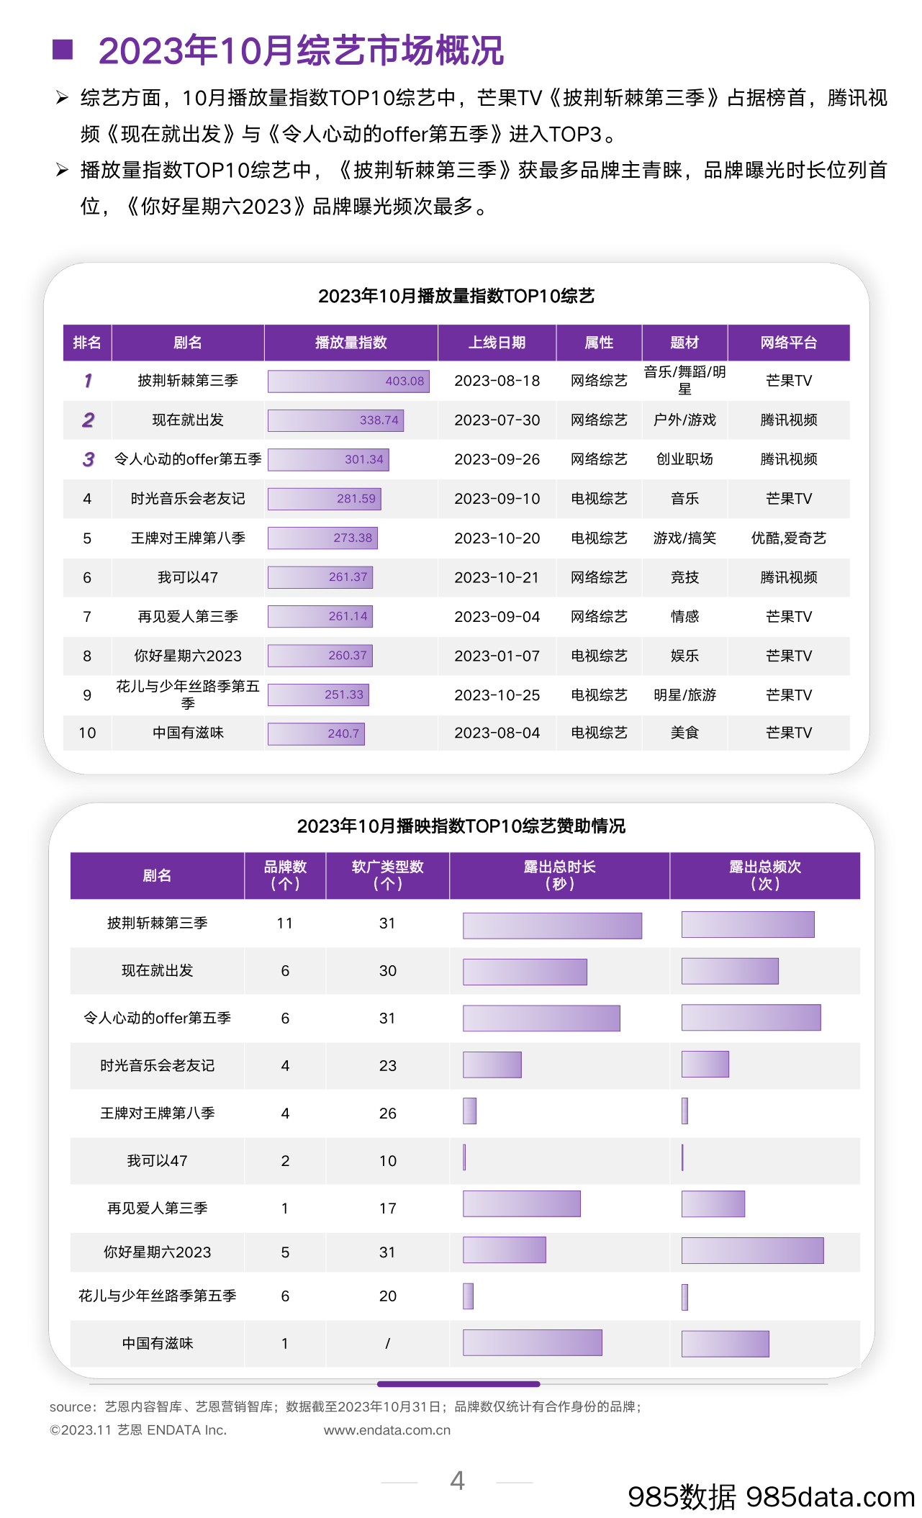The width and height of the screenshot is (922, 1518).
Task: Click brand count 11 for 披荆斩棘第三季
Action: pyautogui.click(x=285, y=923)
